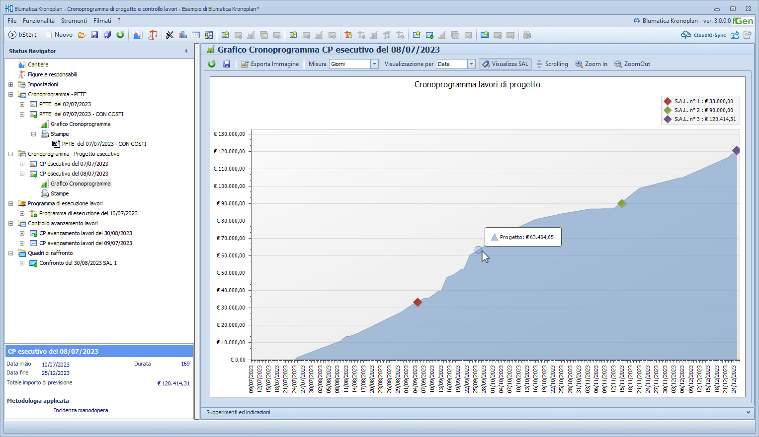Image resolution: width=759 pixels, height=437 pixels.
Task: Click the bStart button
Action: pyautogui.click(x=23, y=35)
